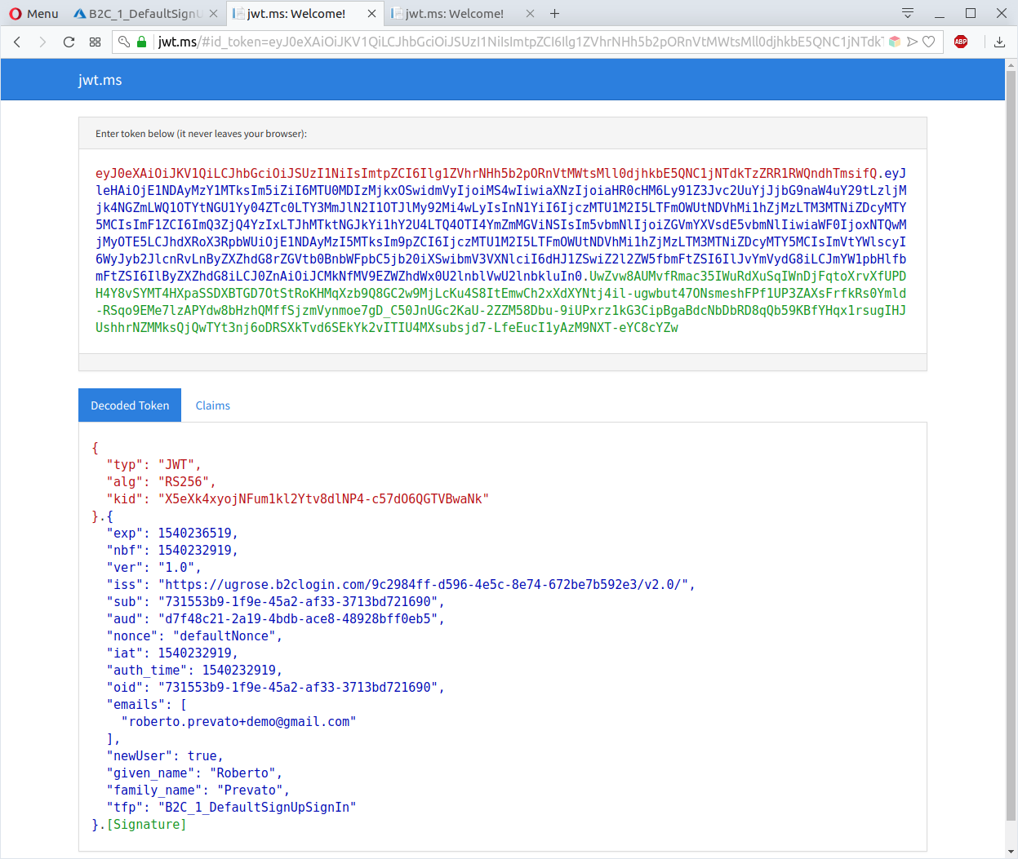This screenshot has width=1018, height=859.
Task: Click the "kid" header value X5eXk4xyoj...
Action: pos(323,498)
